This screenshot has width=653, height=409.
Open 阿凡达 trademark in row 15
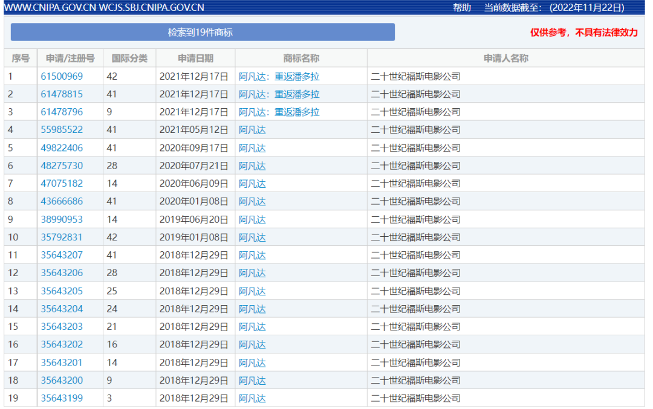(x=252, y=327)
